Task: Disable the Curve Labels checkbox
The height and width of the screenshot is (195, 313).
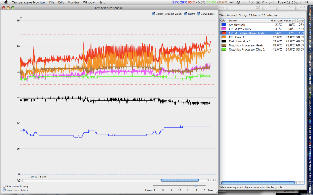Action: coord(199,14)
